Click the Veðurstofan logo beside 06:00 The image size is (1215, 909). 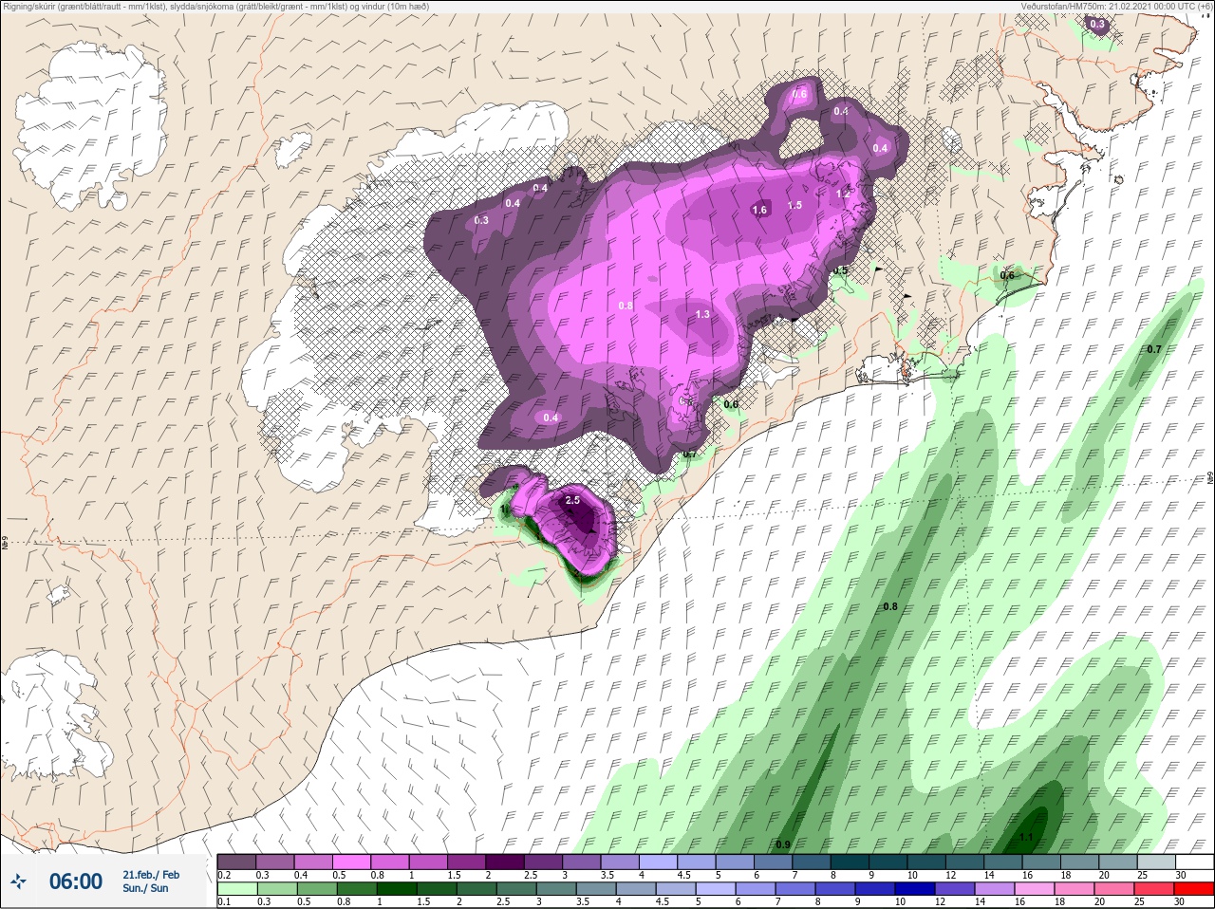click(x=18, y=881)
